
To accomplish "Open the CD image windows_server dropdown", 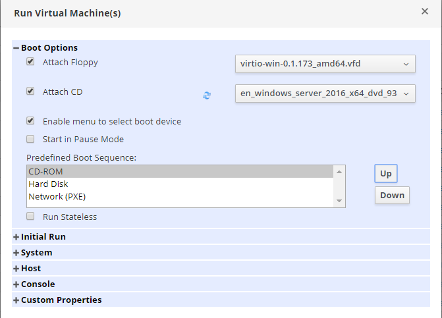I will point(325,93).
